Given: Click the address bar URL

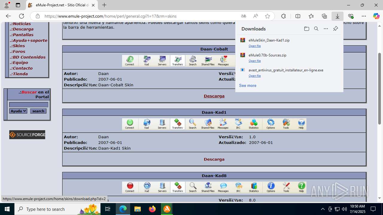Looking at the screenshot, I should [110, 16].
